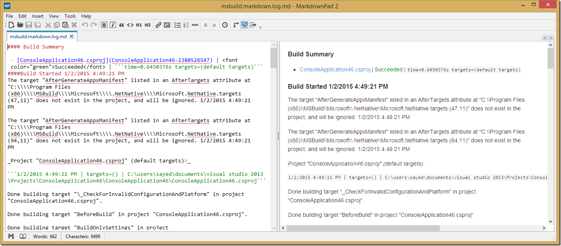Apply Heading 1 using the H1 icon
The height and width of the screenshot is (246, 561).
tap(139, 25)
